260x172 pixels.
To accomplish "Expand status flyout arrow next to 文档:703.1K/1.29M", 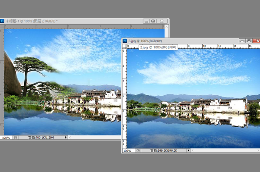I will (x=66, y=138).
